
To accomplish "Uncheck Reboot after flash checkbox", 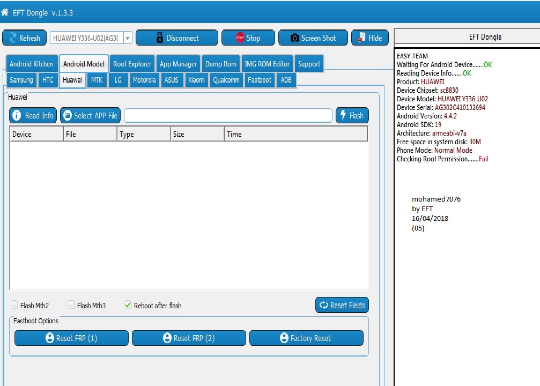I will click(x=128, y=305).
